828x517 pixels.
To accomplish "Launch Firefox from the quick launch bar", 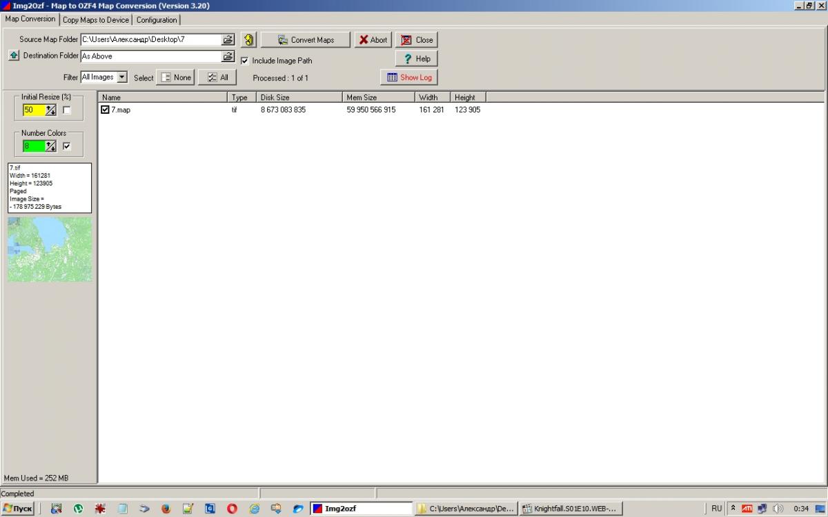I will (x=166, y=509).
